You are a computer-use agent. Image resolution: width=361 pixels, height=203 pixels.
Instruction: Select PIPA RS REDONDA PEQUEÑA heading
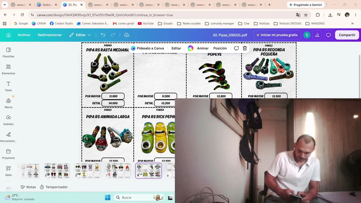coord(269,52)
